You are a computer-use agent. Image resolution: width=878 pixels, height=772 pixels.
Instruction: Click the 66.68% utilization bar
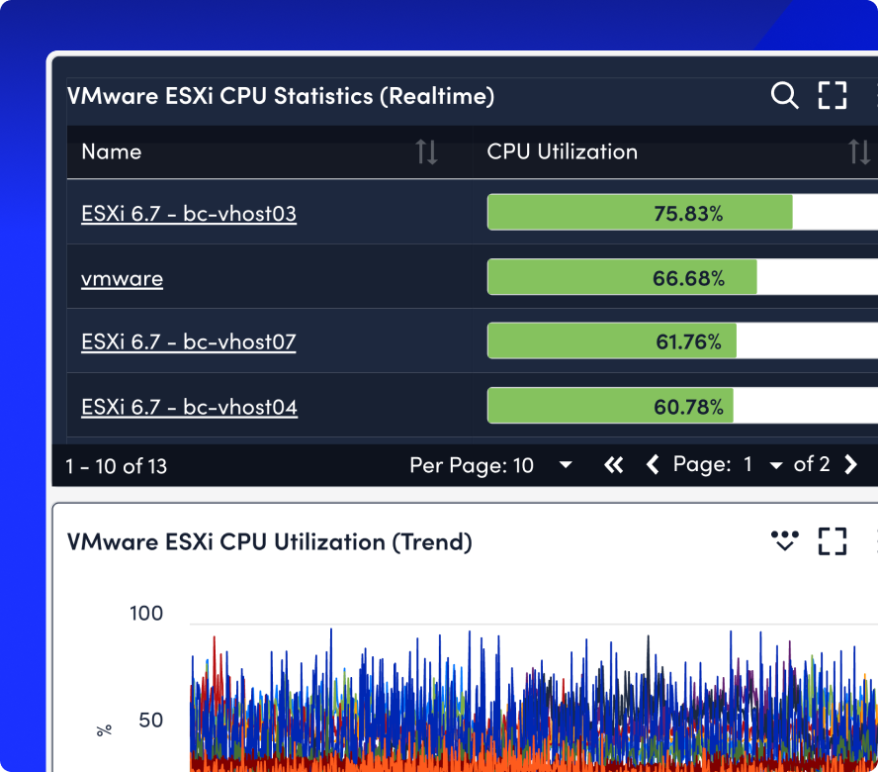point(682,276)
